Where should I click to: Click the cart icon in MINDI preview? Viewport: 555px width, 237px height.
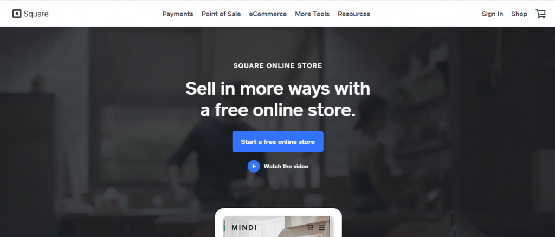pos(309,227)
